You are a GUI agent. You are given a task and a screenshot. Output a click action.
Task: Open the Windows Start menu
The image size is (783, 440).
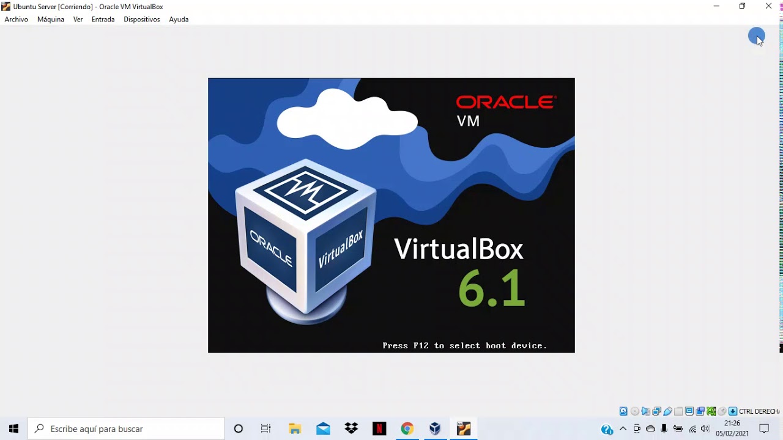point(13,429)
